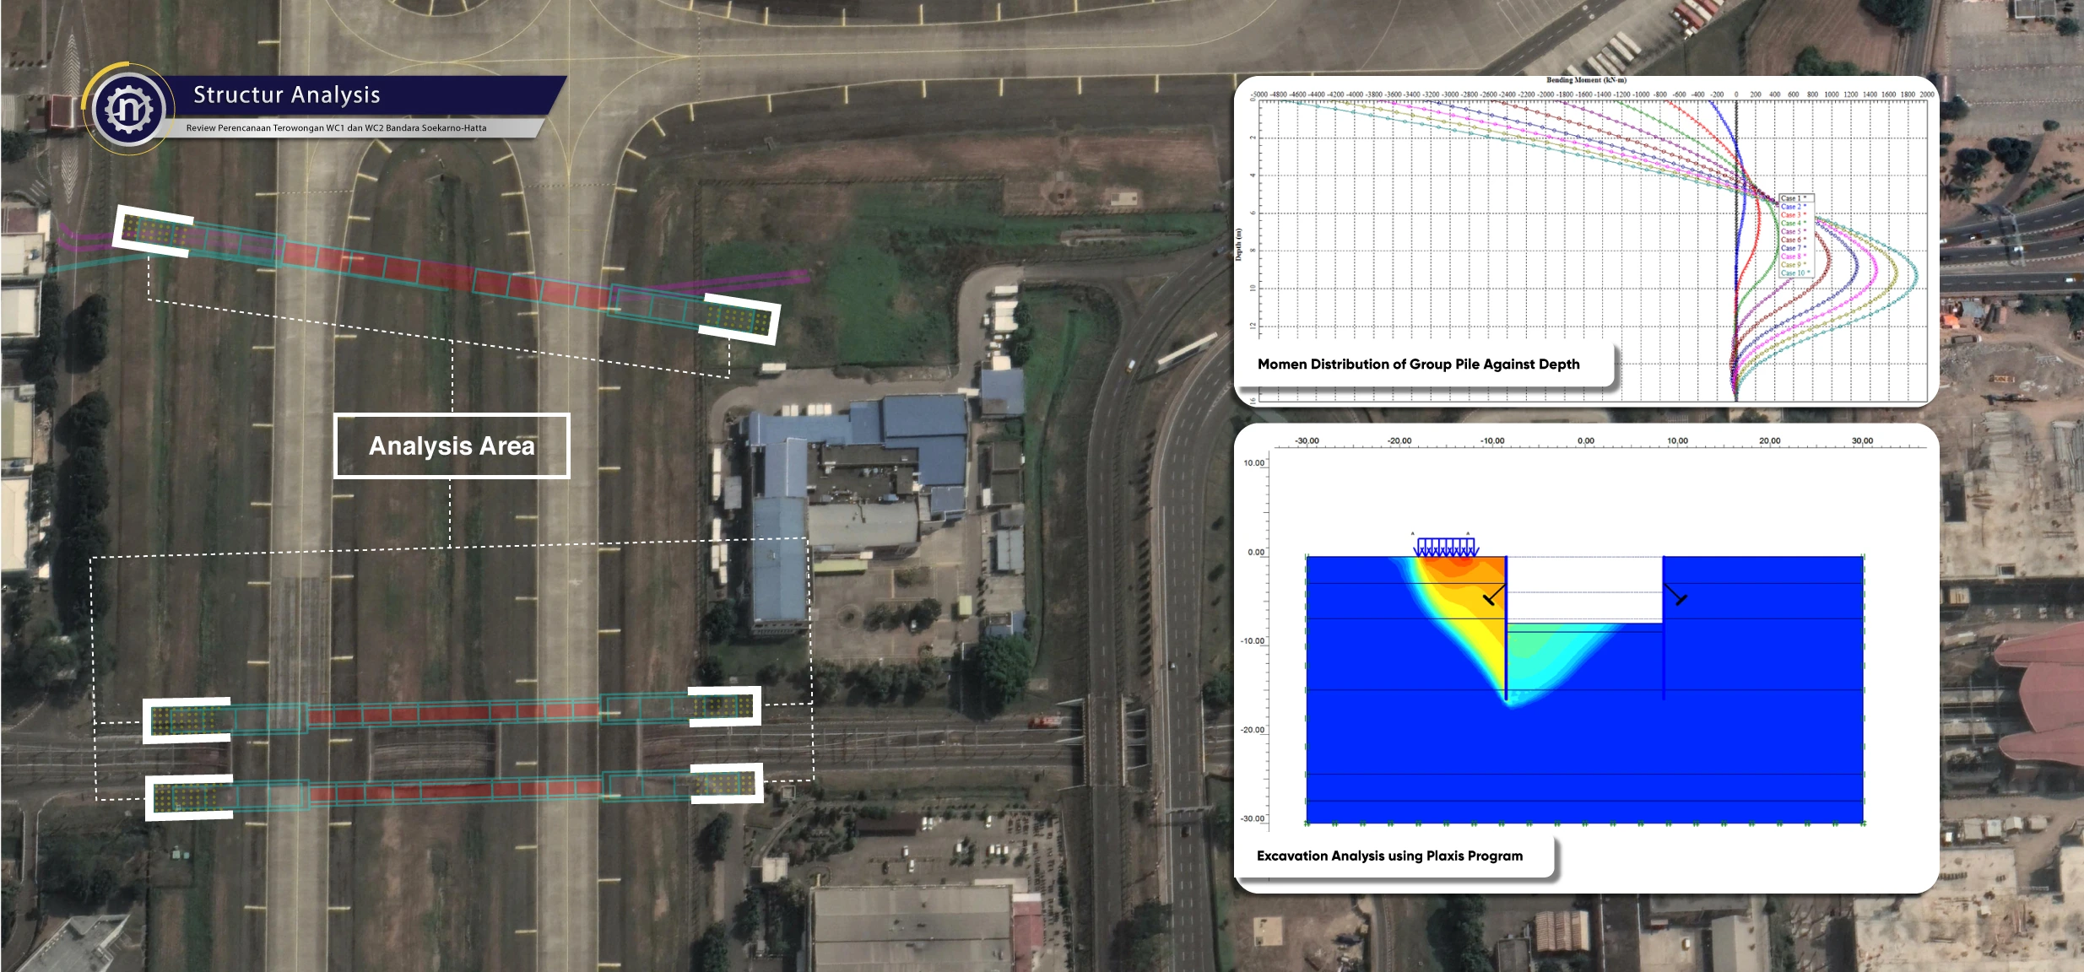Screen dimensions: 2084x972
Task: Select the white bracketed pile group at upper tunnel's right end
Action: [x=740, y=319]
